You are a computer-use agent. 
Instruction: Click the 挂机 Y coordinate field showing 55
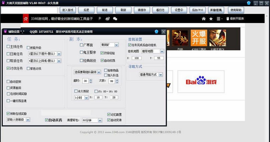(159, 58)
